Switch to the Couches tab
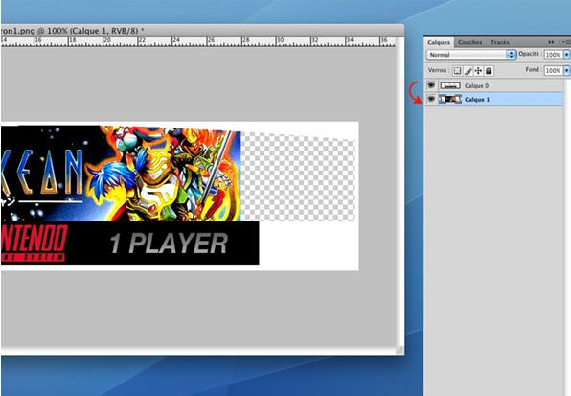Image resolution: width=571 pixels, height=396 pixels. point(469,42)
